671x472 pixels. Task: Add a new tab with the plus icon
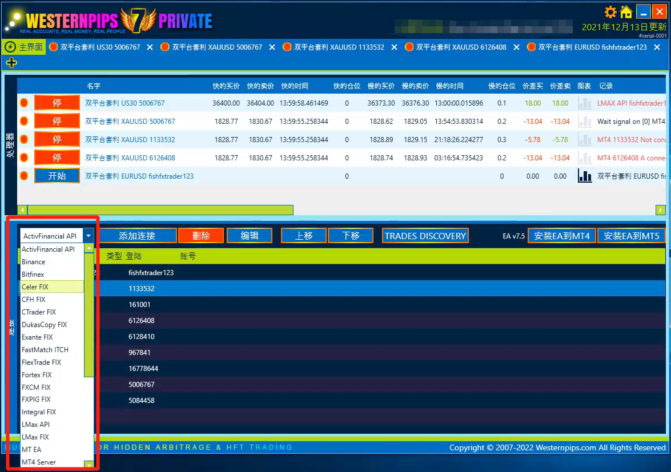tap(11, 63)
